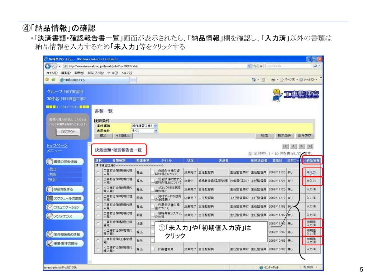Click the 条件クリア button
The image size is (367, 275).
click(x=305, y=136)
